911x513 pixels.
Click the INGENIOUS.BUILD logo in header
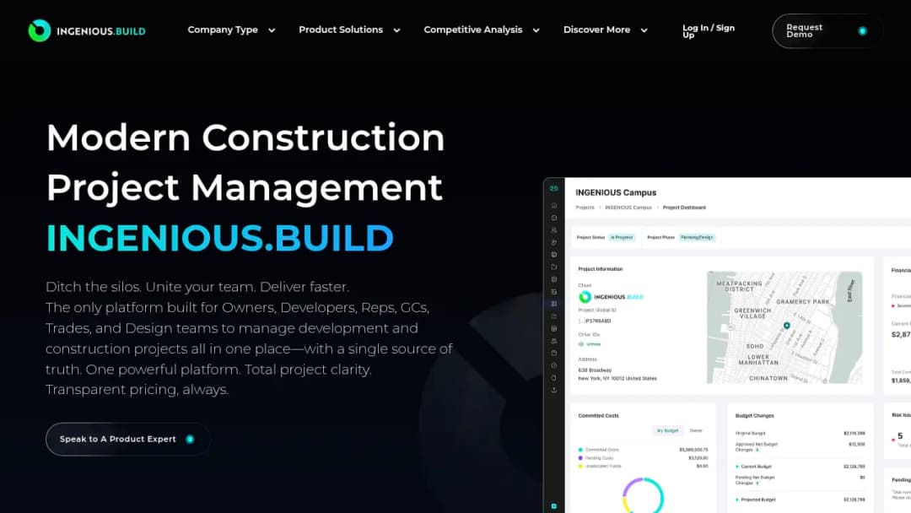87,30
